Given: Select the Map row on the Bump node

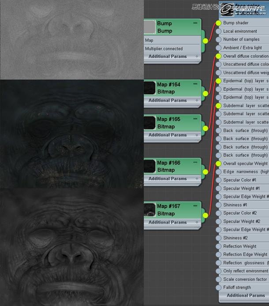Looking at the screenshot, I should tap(172, 40).
